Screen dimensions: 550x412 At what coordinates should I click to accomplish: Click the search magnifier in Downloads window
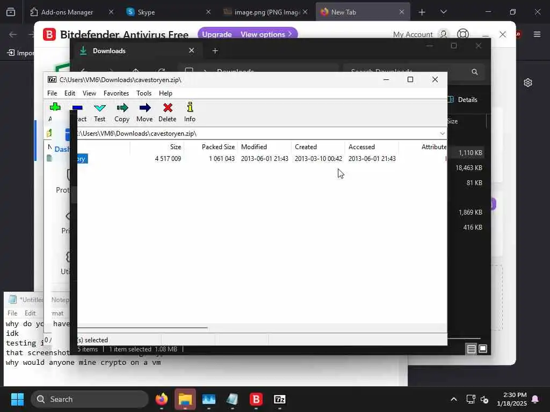point(475,72)
